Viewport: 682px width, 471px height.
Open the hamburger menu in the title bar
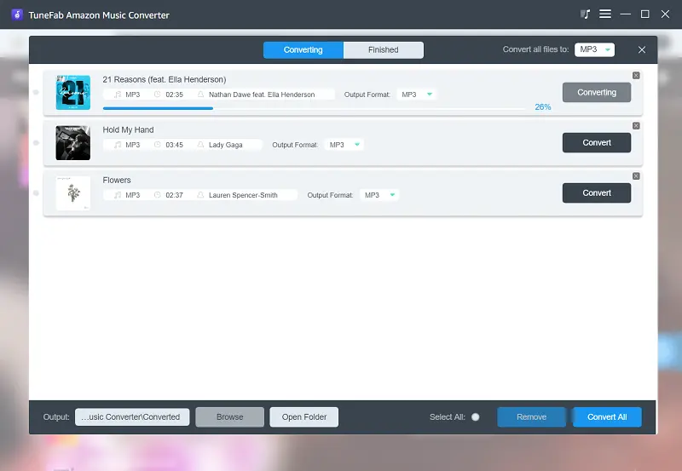[605, 14]
